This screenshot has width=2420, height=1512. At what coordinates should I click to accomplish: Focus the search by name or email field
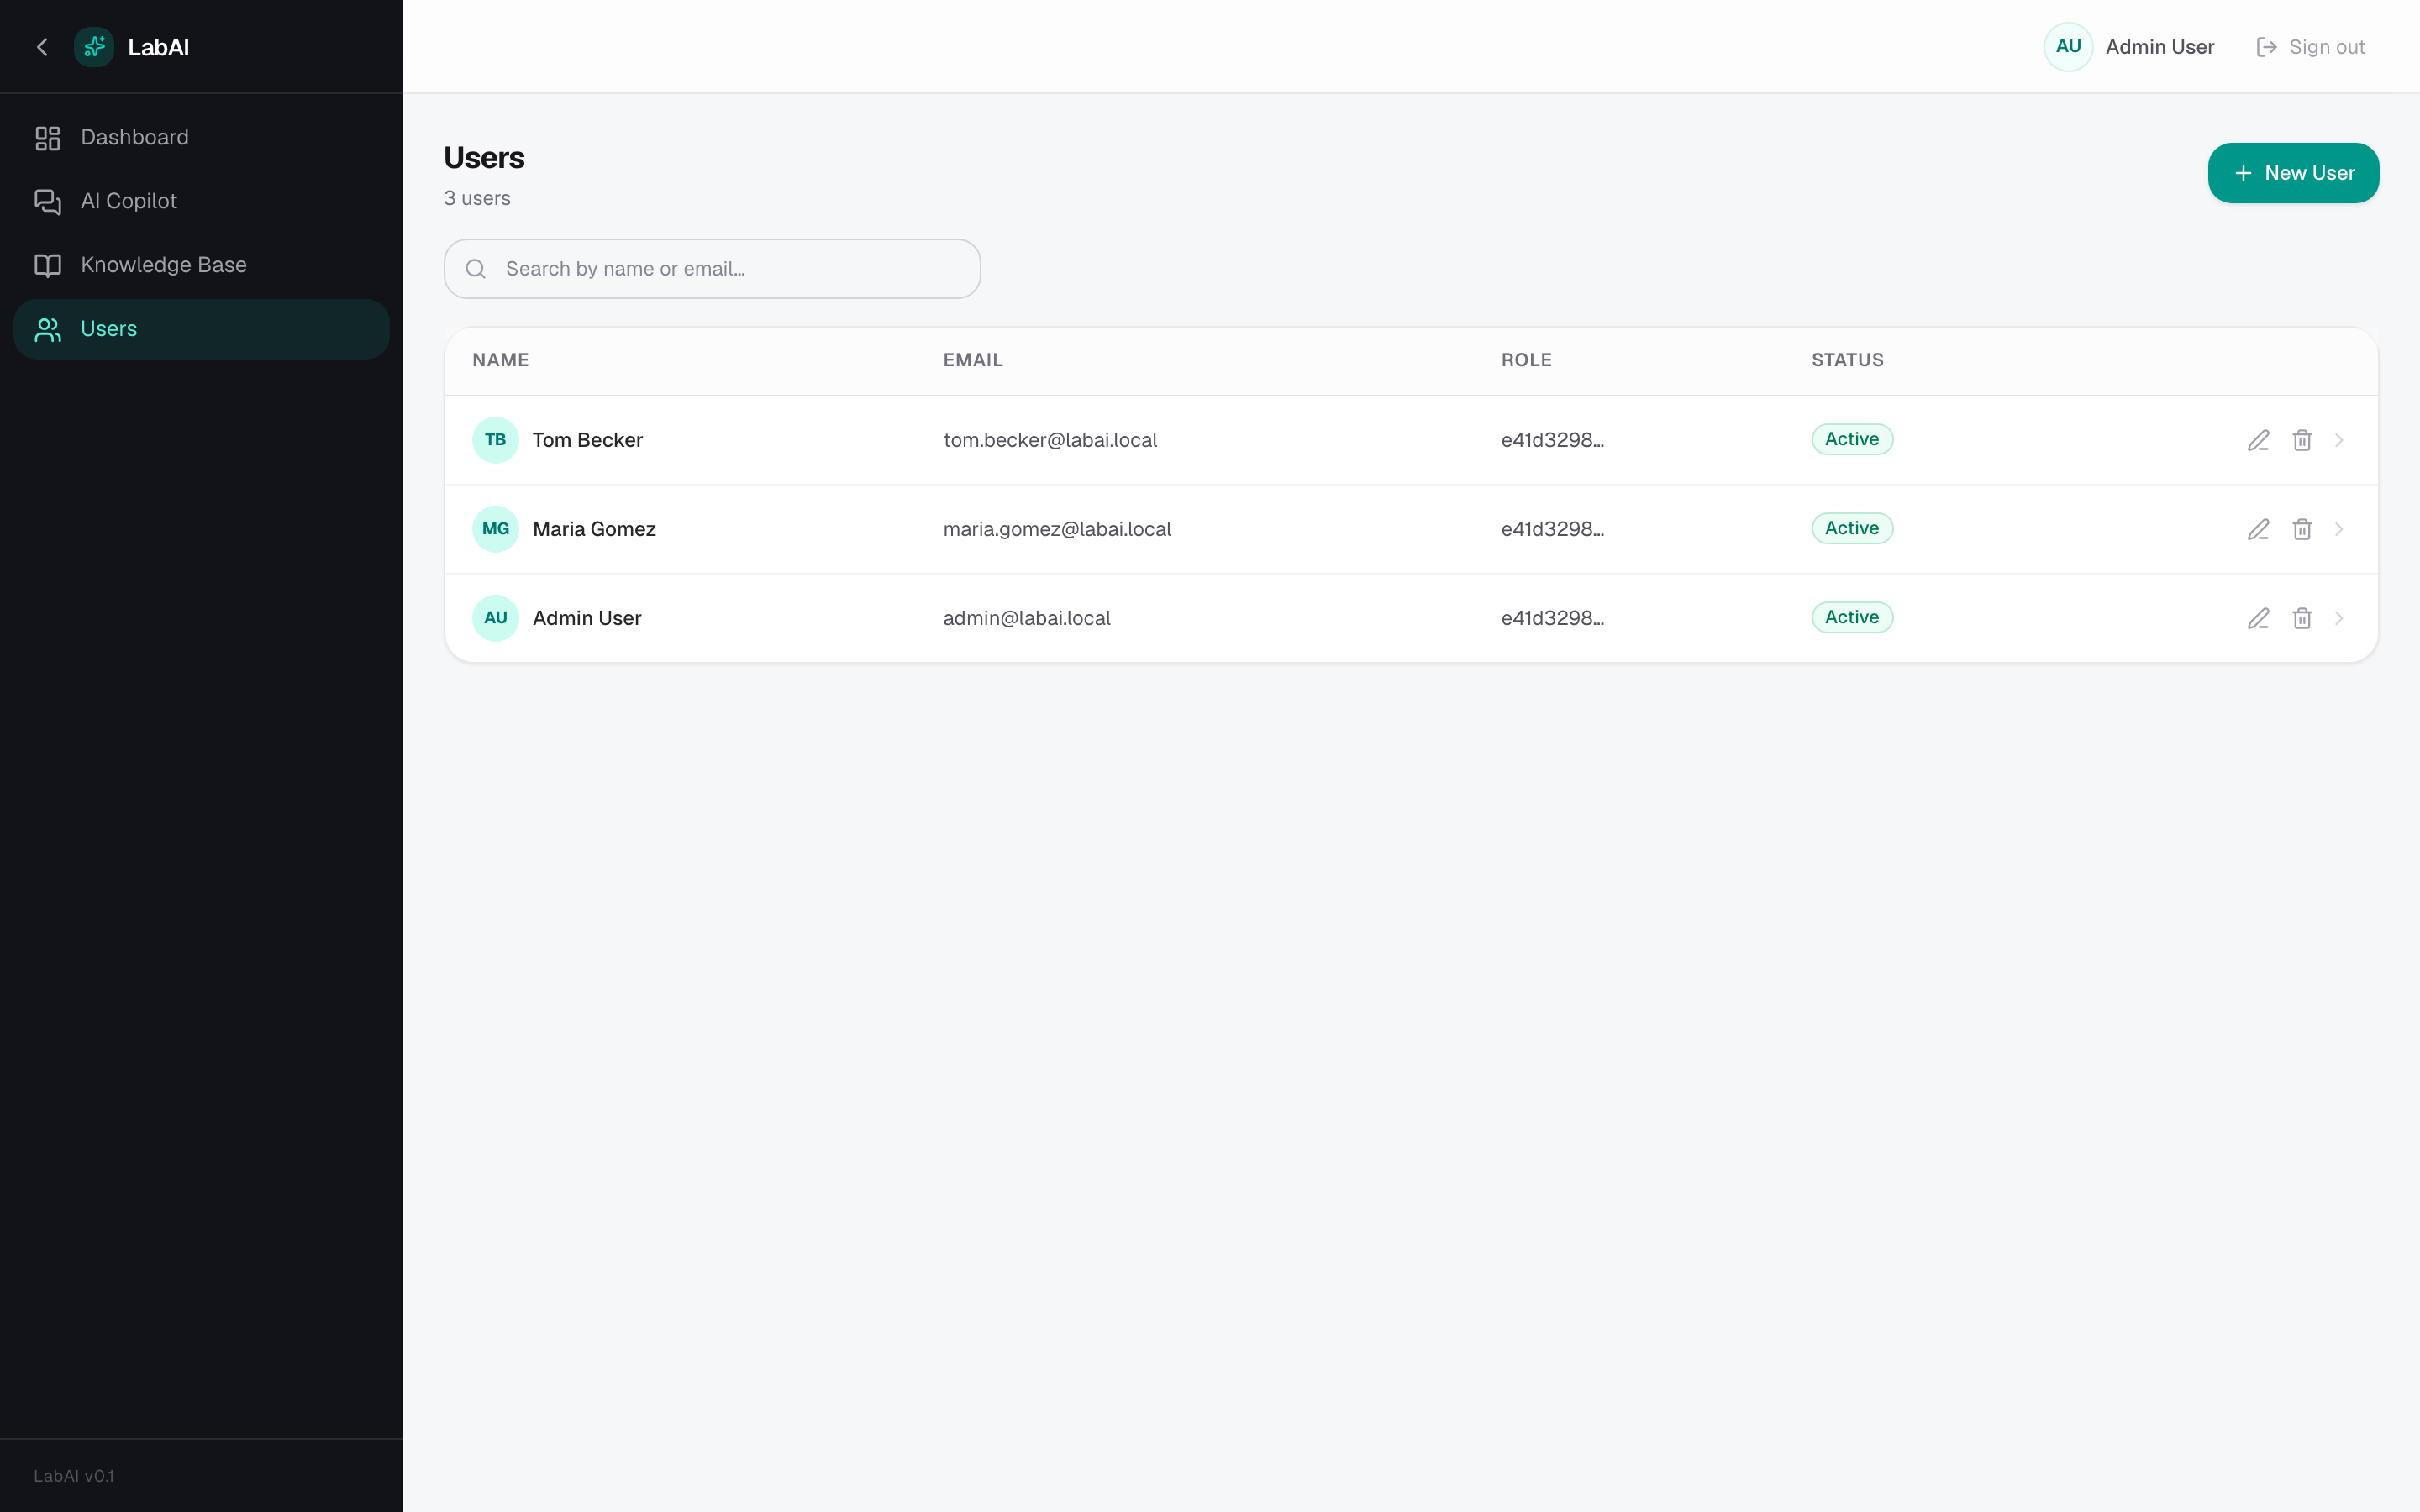(712, 269)
